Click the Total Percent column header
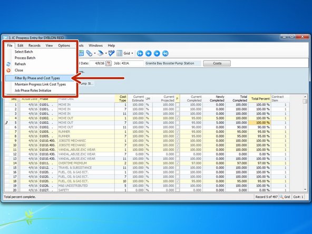Viewport: 312px width, 234px height. 260,99
